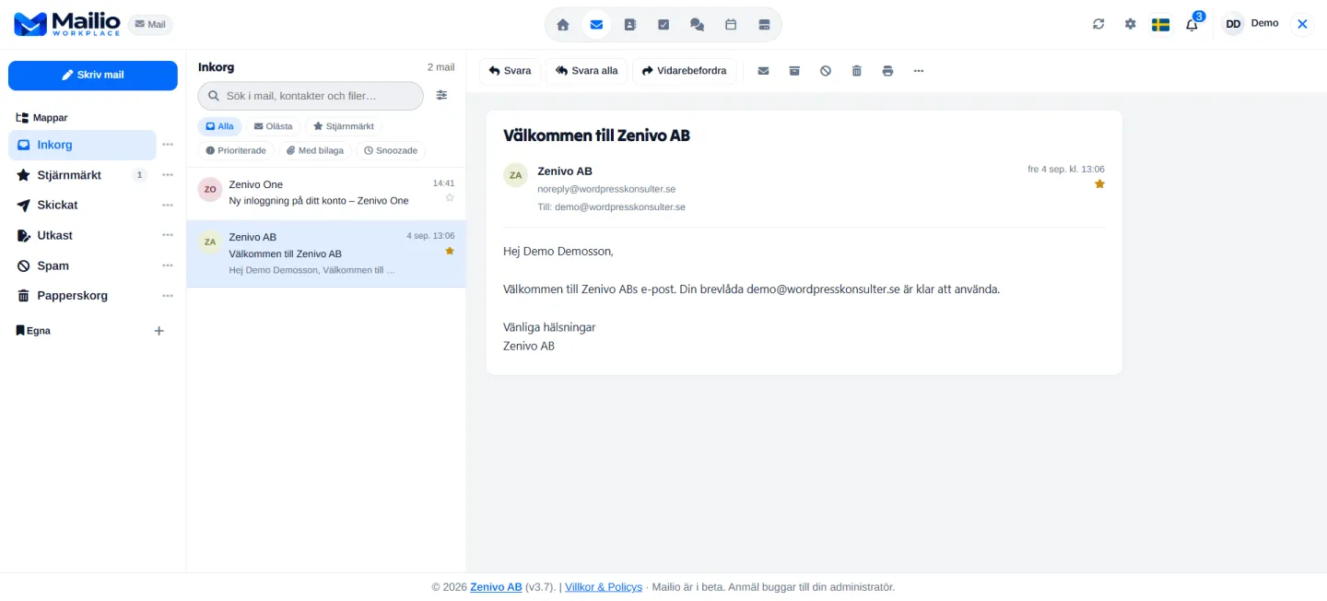This screenshot has height=601, width=1327.
Task: Click the Svara alla button
Action: [586, 71]
